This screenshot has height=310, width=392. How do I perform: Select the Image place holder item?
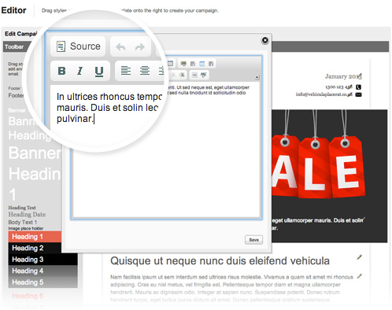(26, 228)
